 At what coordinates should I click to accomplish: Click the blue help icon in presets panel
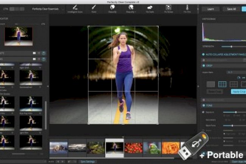coord(44,53)
